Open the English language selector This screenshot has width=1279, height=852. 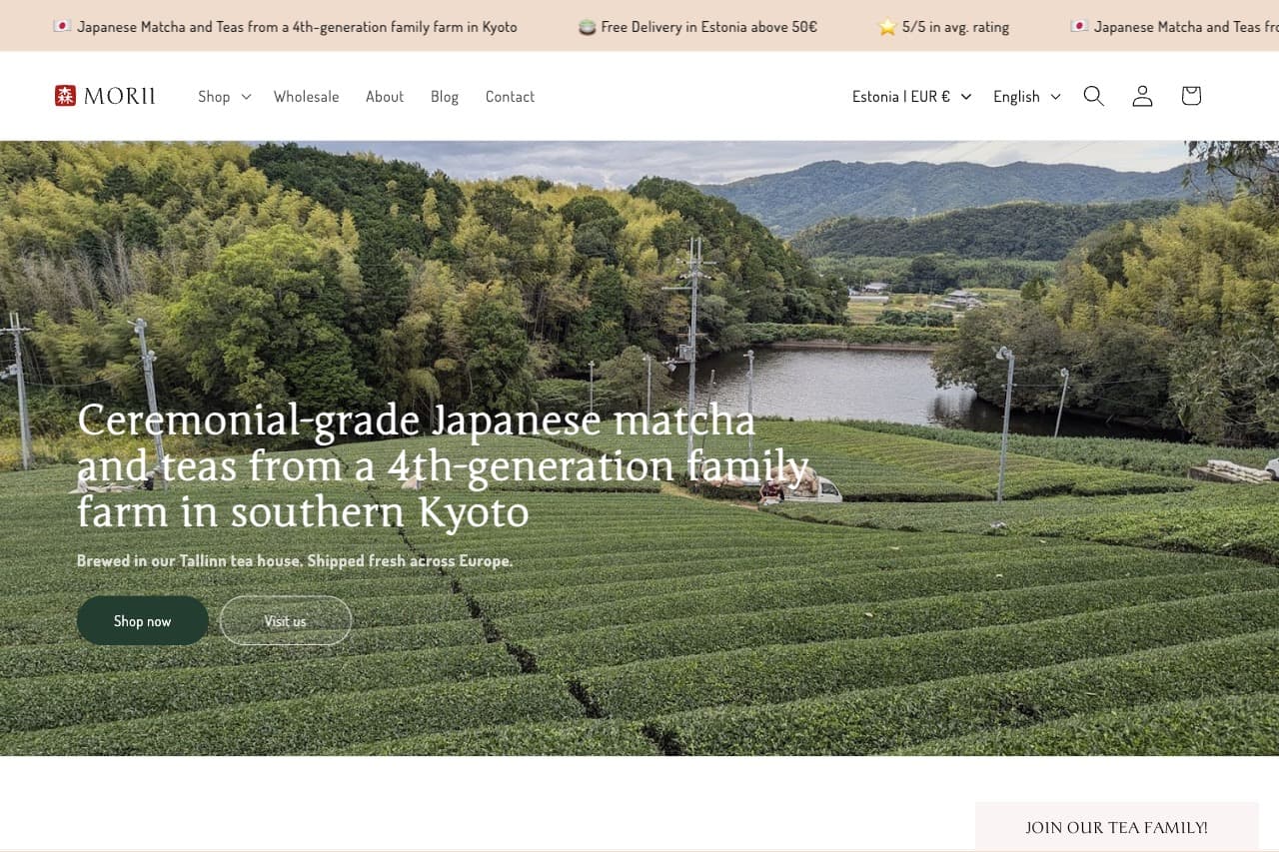pos(1026,96)
